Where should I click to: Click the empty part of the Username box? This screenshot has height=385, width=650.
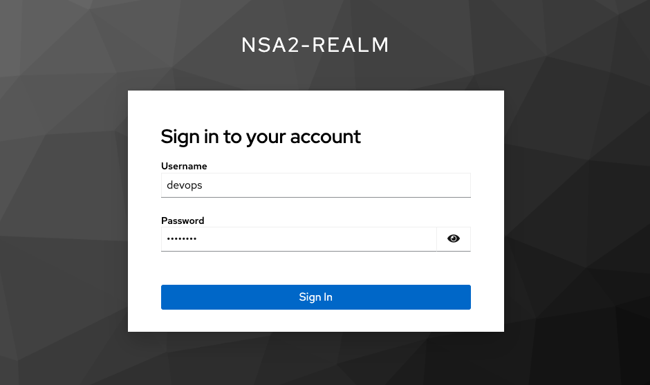coord(336,185)
